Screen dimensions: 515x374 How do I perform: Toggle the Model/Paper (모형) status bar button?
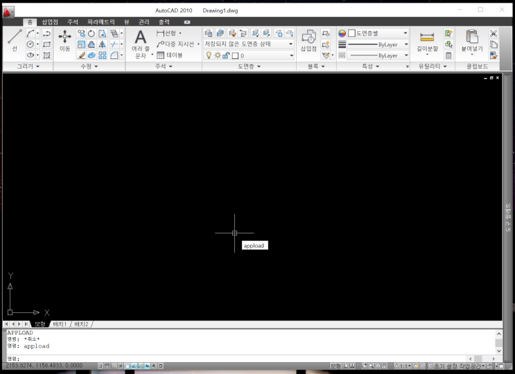(335, 366)
